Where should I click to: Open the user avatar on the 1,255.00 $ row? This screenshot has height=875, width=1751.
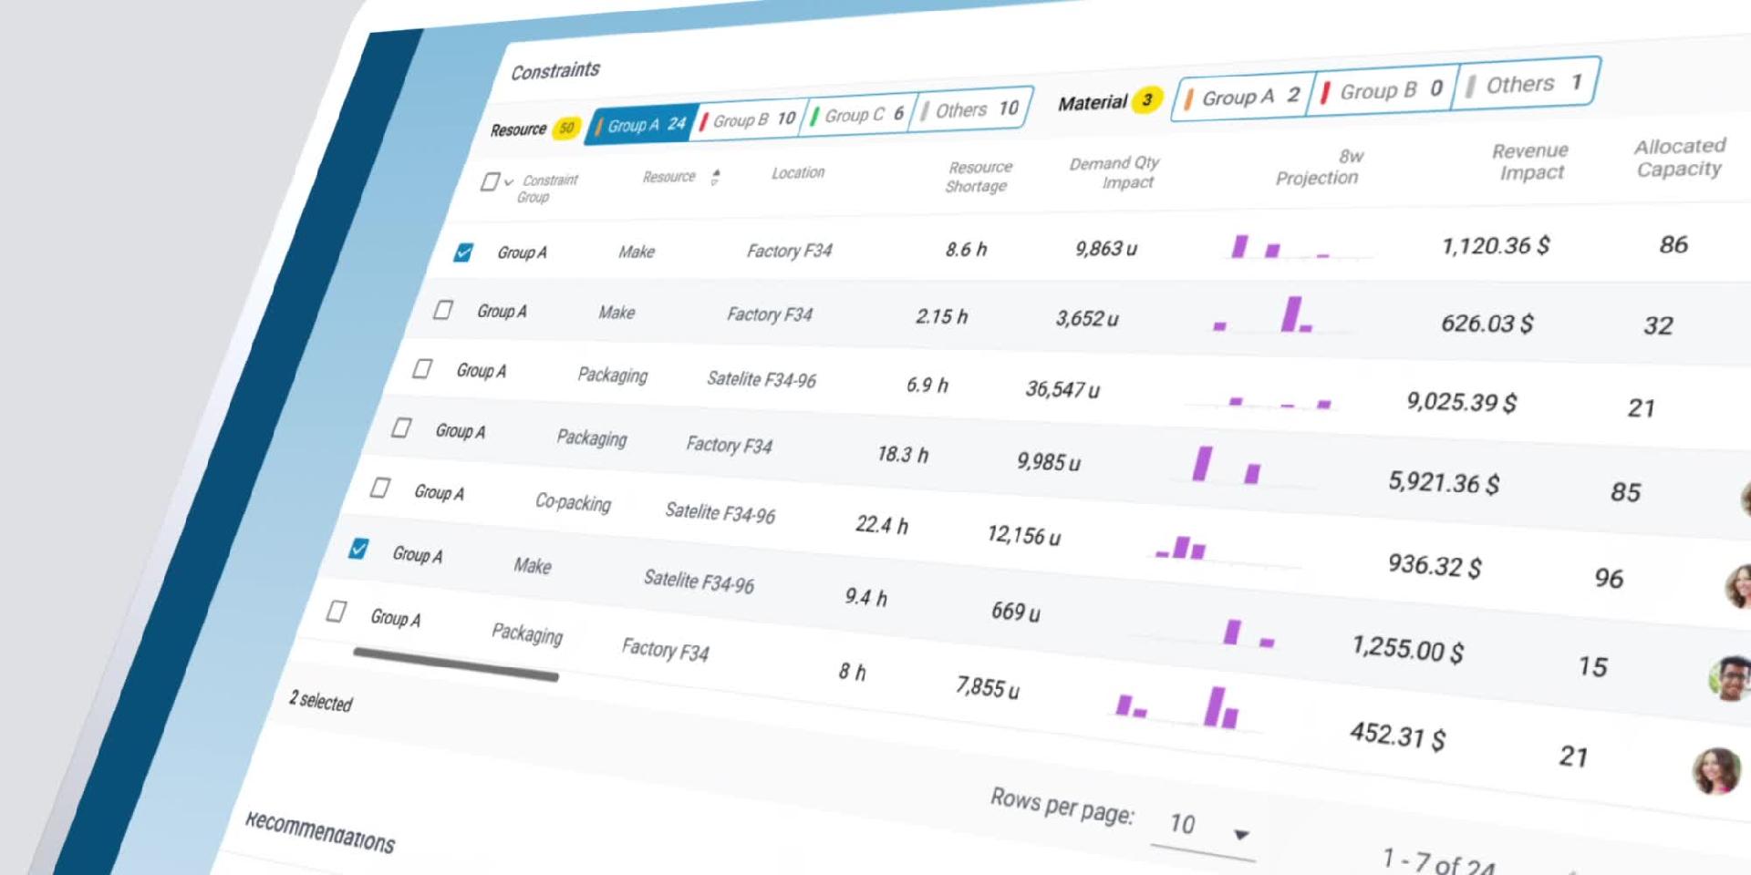click(x=1730, y=679)
